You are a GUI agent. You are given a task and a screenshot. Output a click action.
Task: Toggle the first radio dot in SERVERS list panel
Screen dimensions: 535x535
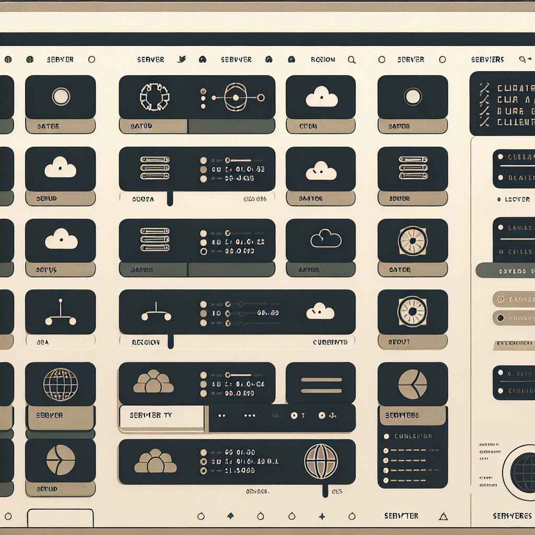[x=386, y=436]
